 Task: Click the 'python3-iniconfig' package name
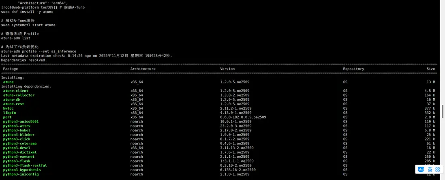coord(21,174)
